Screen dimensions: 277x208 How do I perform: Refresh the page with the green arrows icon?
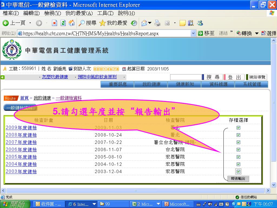pyautogui.click(x=63, y=23)
